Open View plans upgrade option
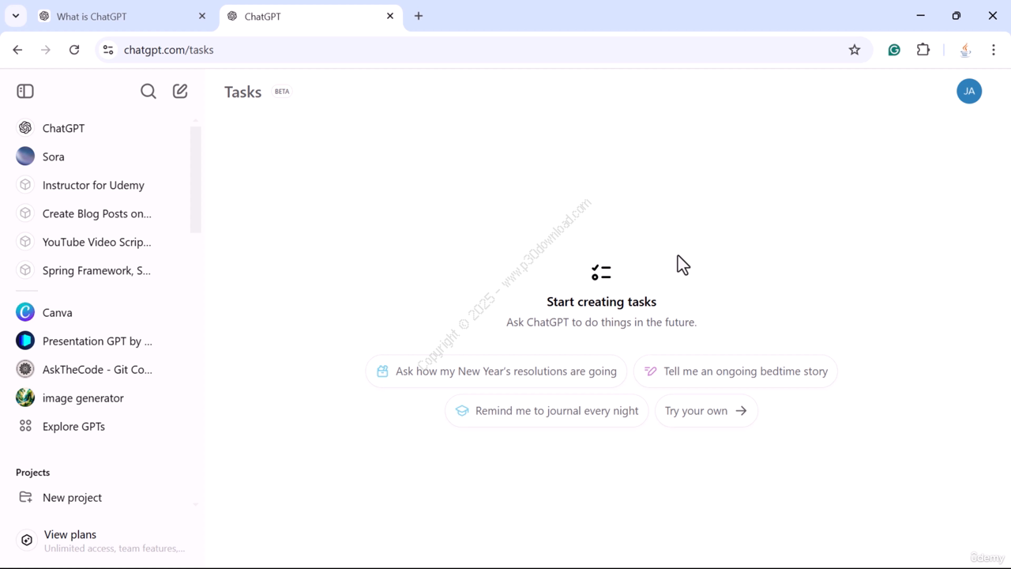 coord(101,541)
